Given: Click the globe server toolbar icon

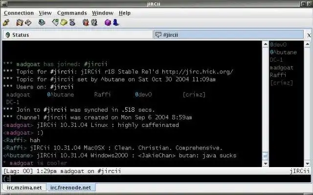Looking at the screenshot, I should pos(42,23).
